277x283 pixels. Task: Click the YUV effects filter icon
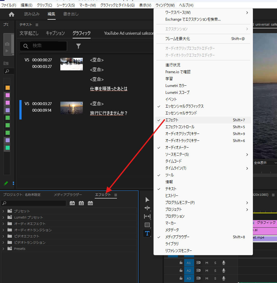[90, 203]
